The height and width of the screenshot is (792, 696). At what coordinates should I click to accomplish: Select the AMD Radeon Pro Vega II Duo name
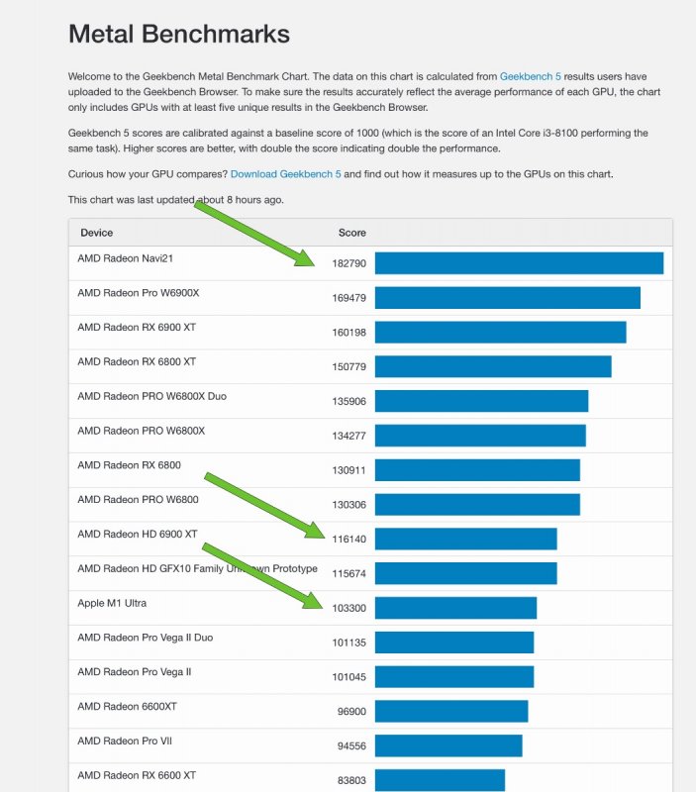pyautogui.click(x=145, y=638)
